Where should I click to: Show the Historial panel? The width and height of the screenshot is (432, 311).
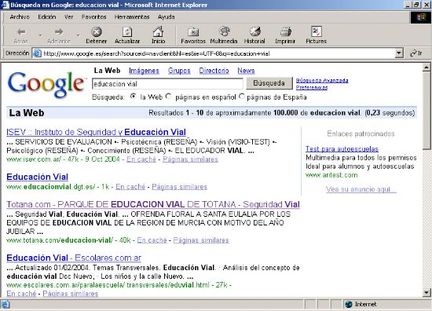coord(254,35)
